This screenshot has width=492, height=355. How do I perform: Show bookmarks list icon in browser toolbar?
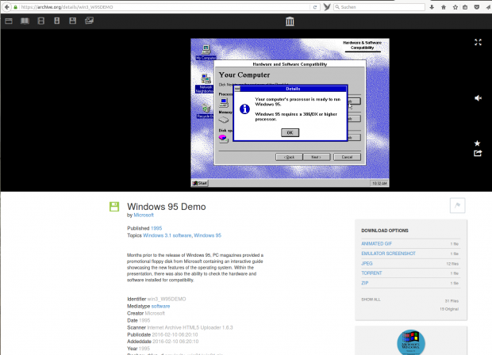pos(465,7)
